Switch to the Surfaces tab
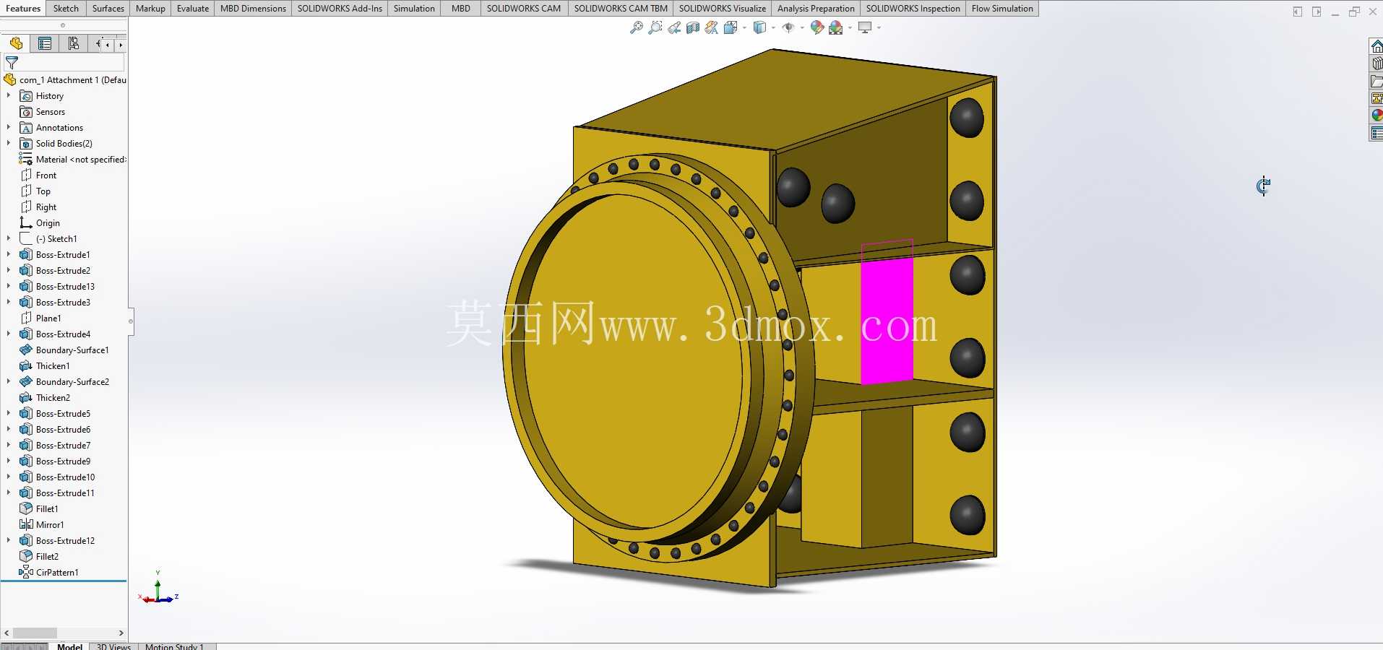Screen dimensions: 1383x650 (x=108, y=9)
